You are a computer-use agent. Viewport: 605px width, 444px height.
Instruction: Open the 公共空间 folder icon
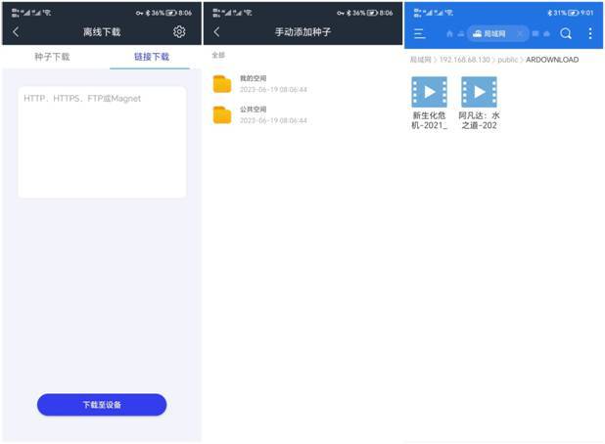pos(222,114)
